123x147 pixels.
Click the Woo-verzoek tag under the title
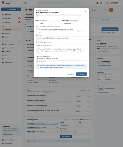pyautogui.click(x=29, y=14)
